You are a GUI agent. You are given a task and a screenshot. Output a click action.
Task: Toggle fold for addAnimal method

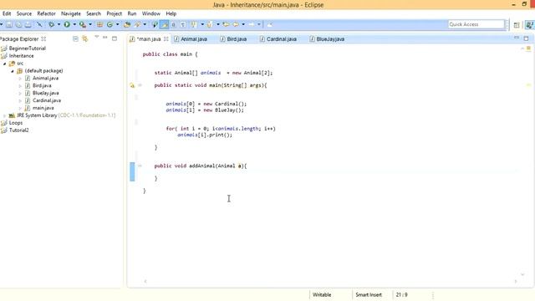click(140, 166)
